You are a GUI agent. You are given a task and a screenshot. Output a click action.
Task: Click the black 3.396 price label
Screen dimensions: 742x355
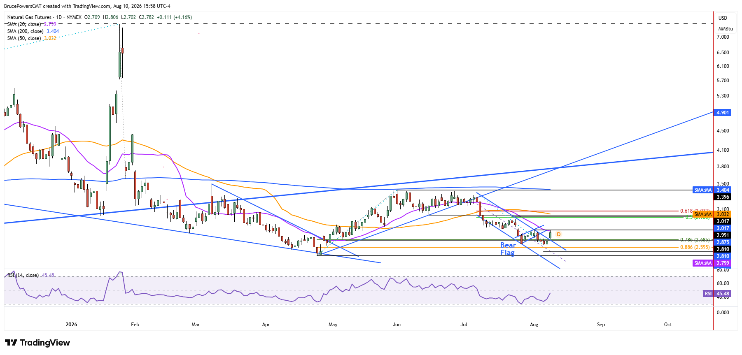723,197
